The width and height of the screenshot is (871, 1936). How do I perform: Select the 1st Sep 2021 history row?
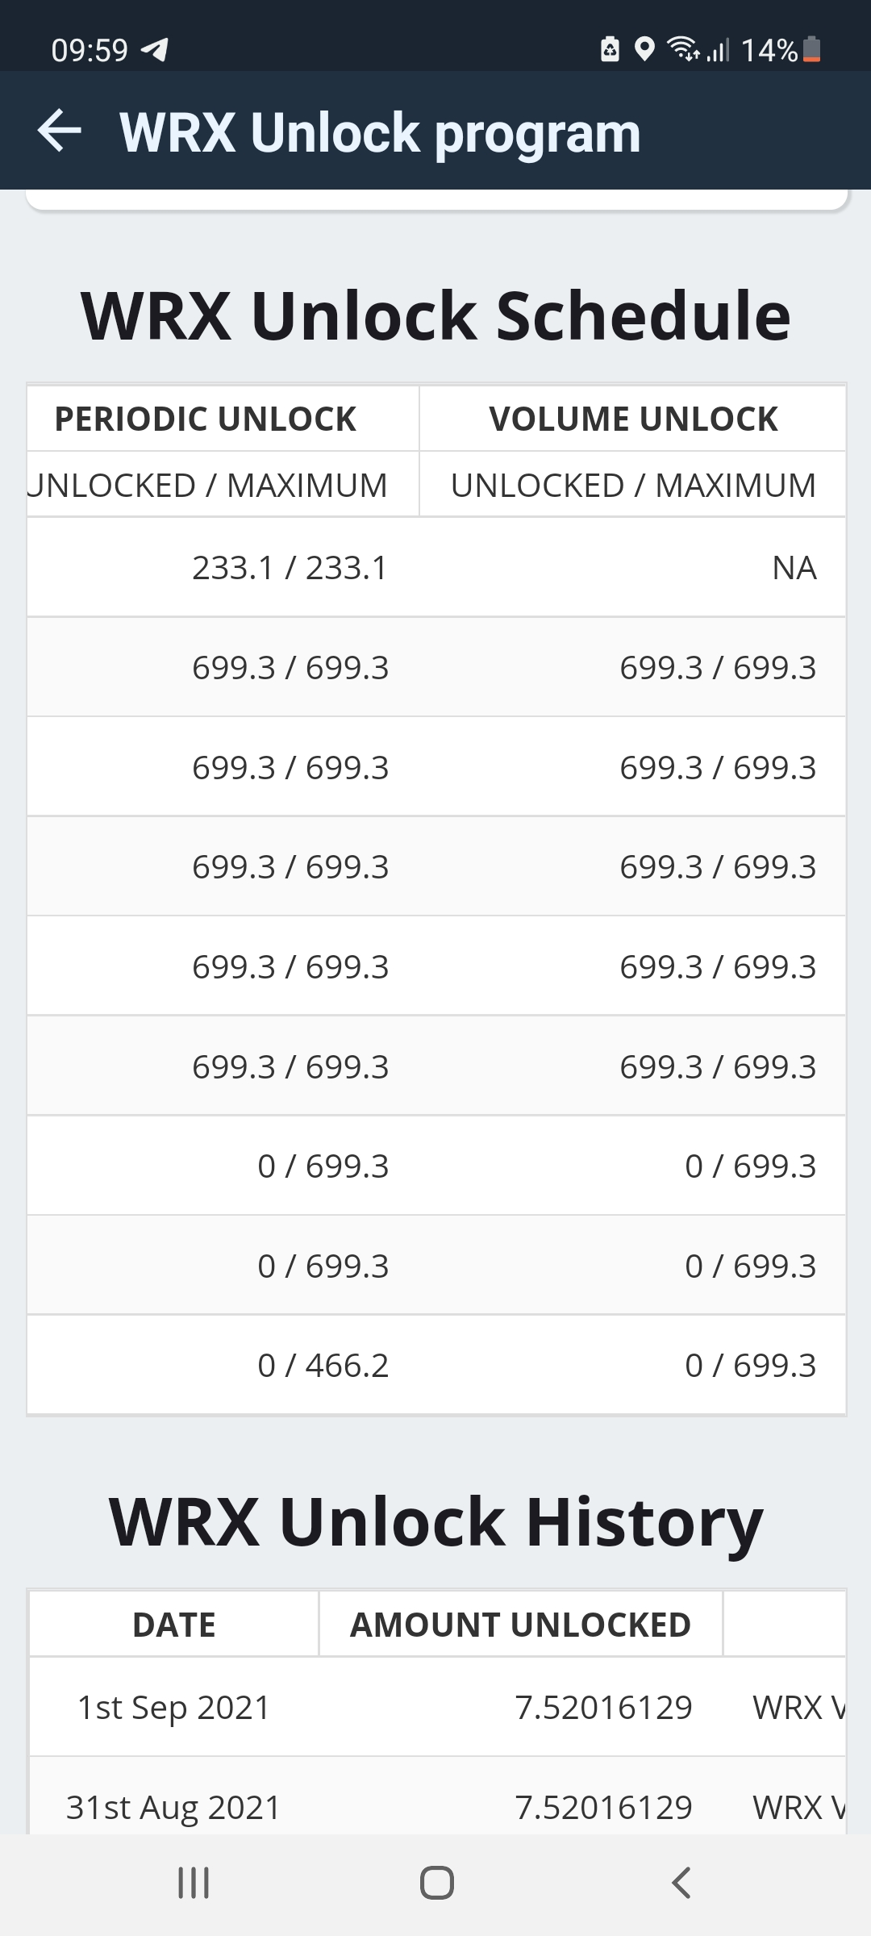pos(174,1708)
